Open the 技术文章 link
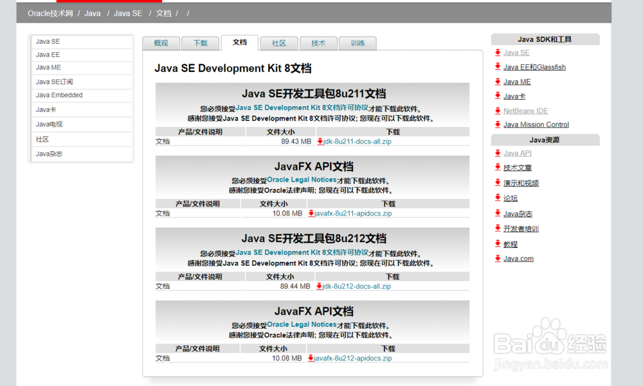643x386 pixels. point(518,167)
